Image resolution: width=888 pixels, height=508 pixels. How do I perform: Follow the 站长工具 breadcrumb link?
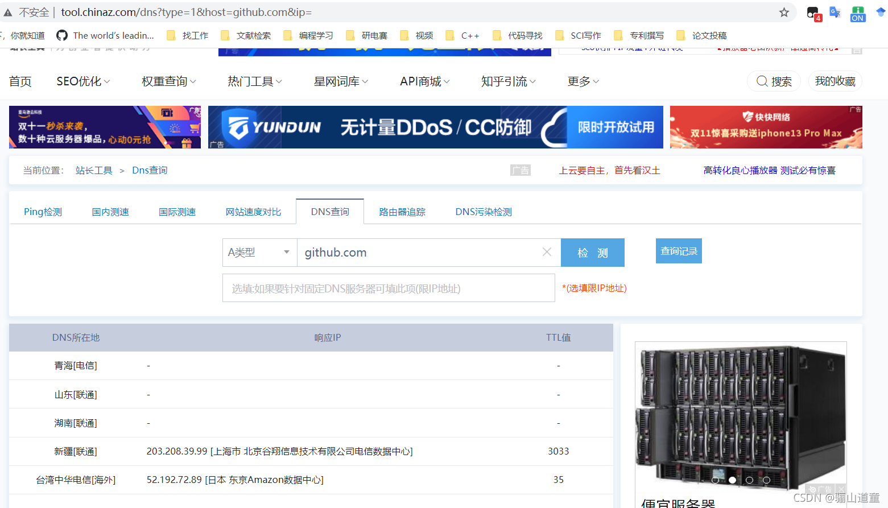tap(94, 170)
